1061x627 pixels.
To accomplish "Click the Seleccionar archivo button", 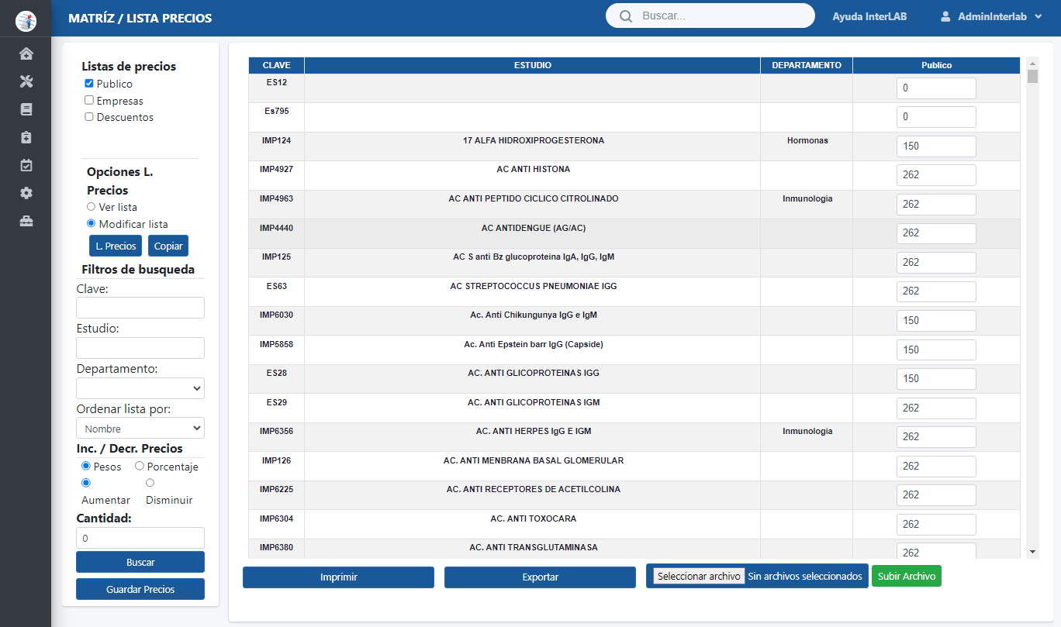I will pos(699,576).
